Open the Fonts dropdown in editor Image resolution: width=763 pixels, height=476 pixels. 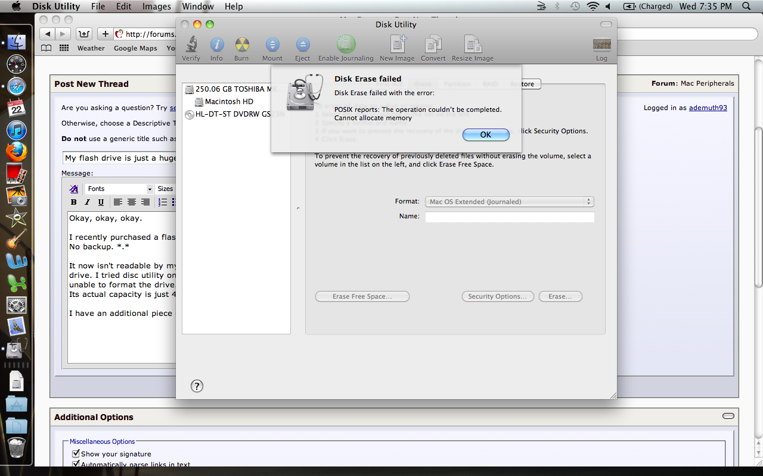click(119, 189)
